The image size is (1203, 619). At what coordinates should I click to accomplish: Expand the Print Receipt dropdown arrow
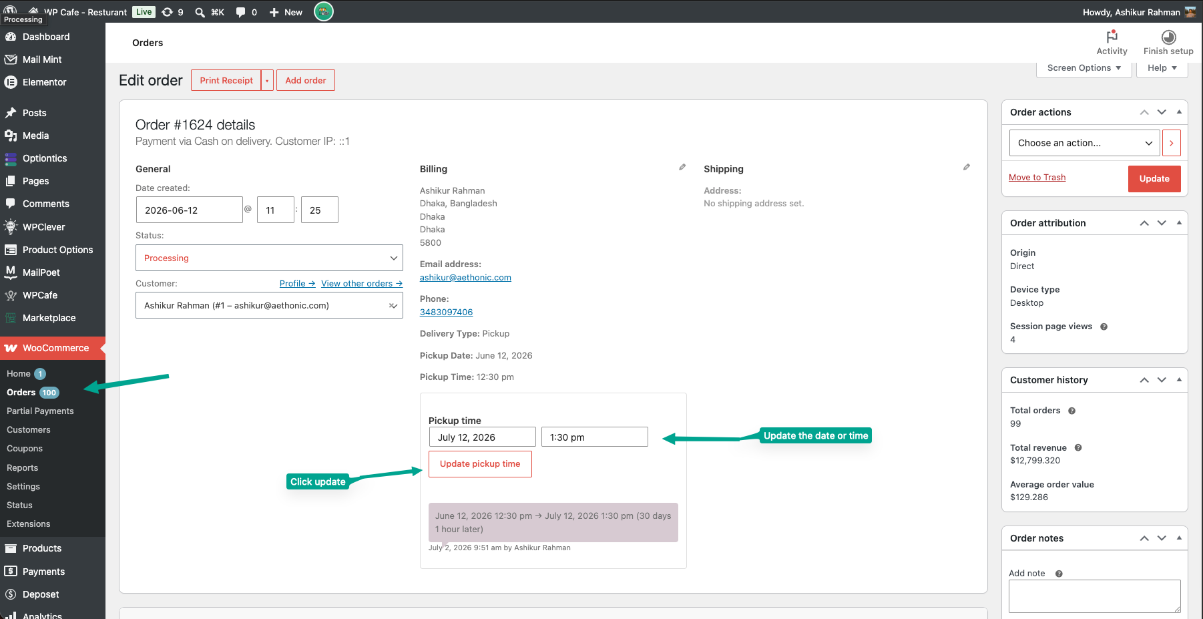pos(267,80)
